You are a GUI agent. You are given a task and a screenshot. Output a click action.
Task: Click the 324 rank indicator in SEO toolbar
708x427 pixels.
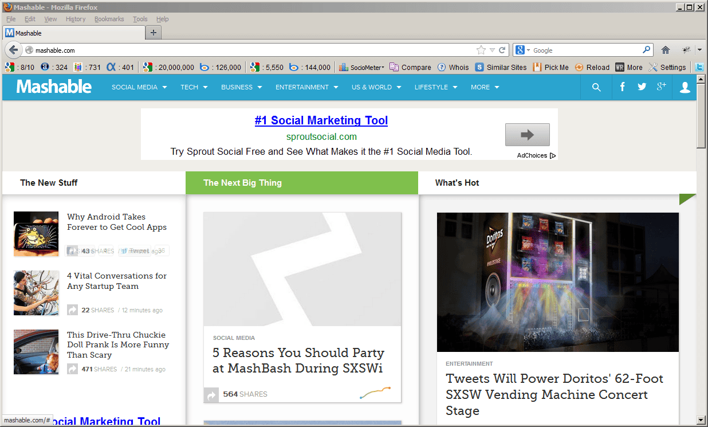click(54, 67)
